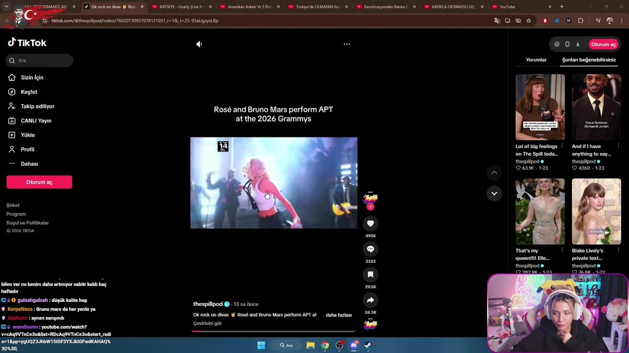Open the Tampermonkey-style black extension icon
The width and height of the screenshot is (629, 353).
click(x=569, y=21)
